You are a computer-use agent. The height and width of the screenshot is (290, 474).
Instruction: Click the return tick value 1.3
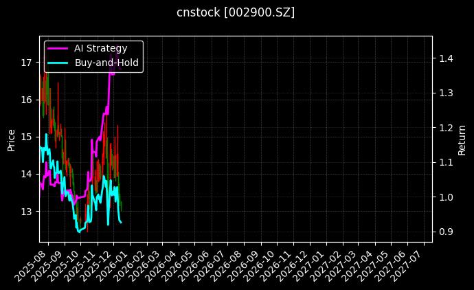[446, 93]
